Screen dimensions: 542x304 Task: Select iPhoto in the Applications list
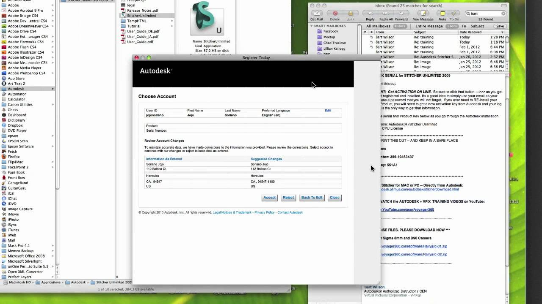click(13, 220)
